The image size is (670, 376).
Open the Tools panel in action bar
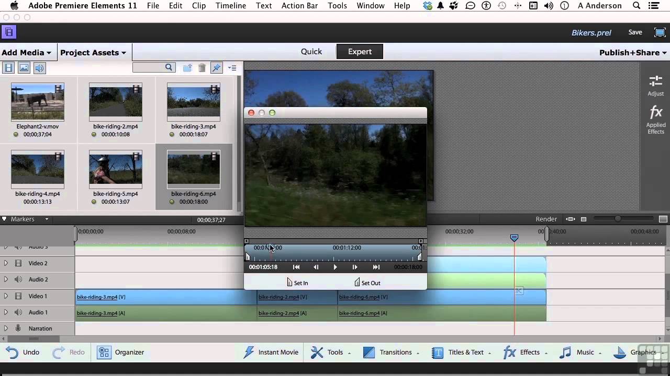pyautogui.click(x=331, y=352)
